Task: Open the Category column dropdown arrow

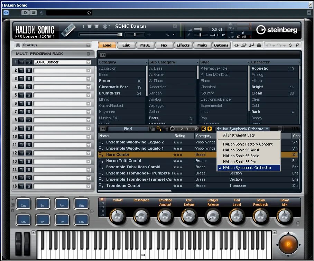Action: pos(147,62)
